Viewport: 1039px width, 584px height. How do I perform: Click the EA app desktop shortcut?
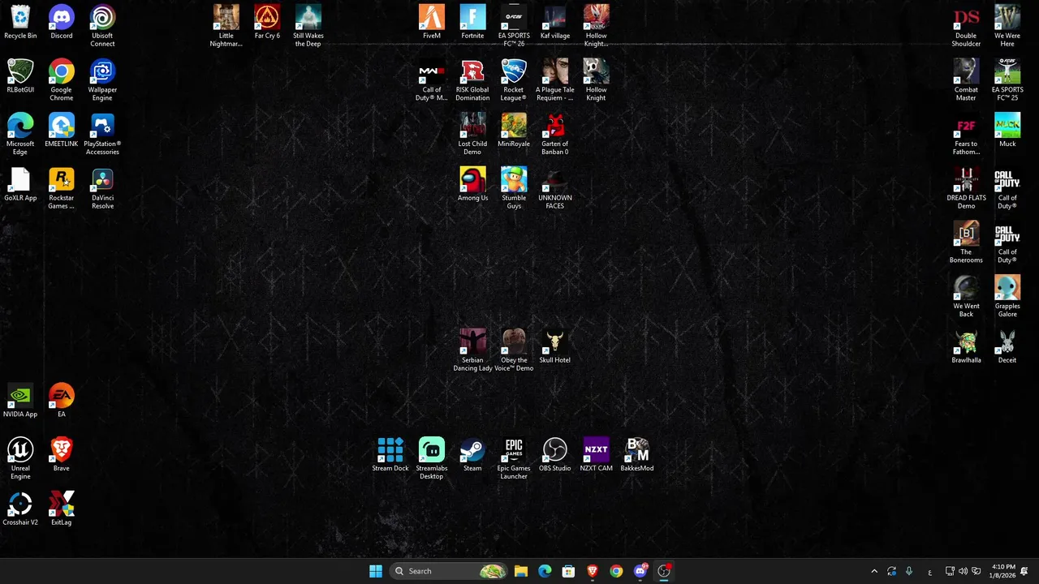click(62, 401)
